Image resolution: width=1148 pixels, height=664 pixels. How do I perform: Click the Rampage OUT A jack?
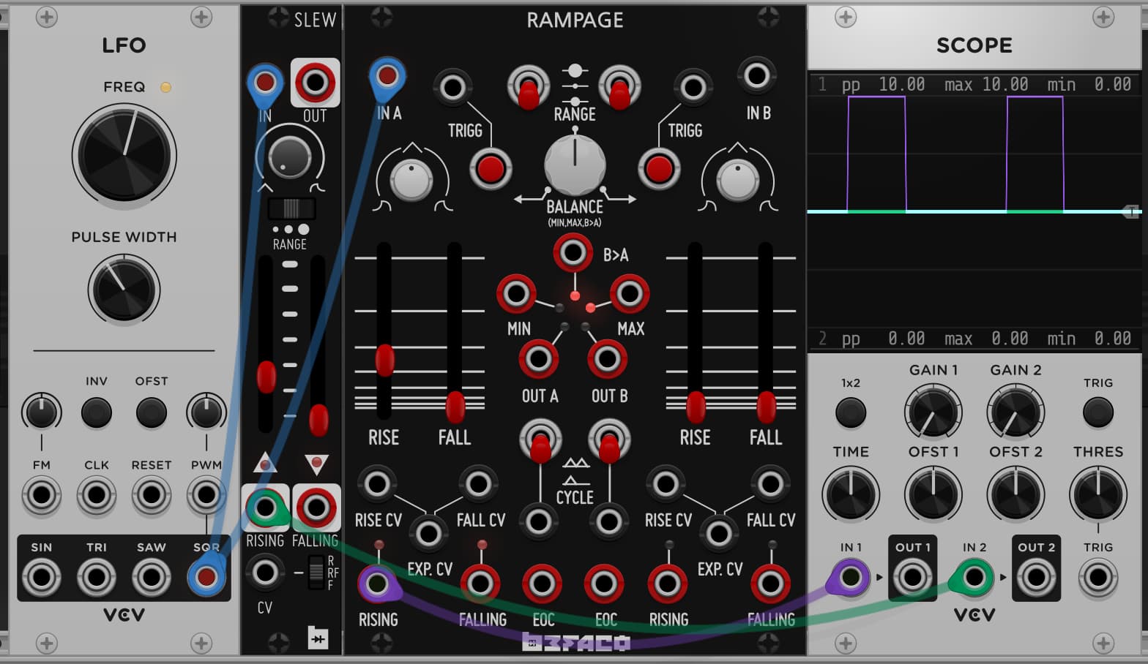[x=539, y=359]
